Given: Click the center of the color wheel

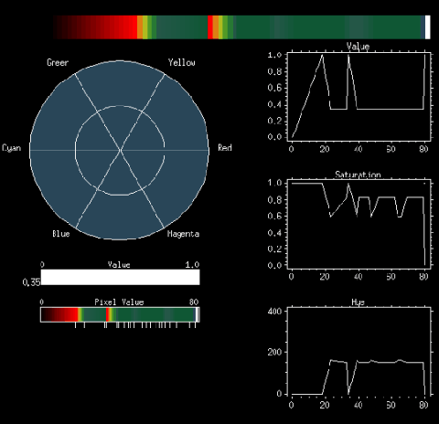Looking at the screenshot, I should click(120, 150).
